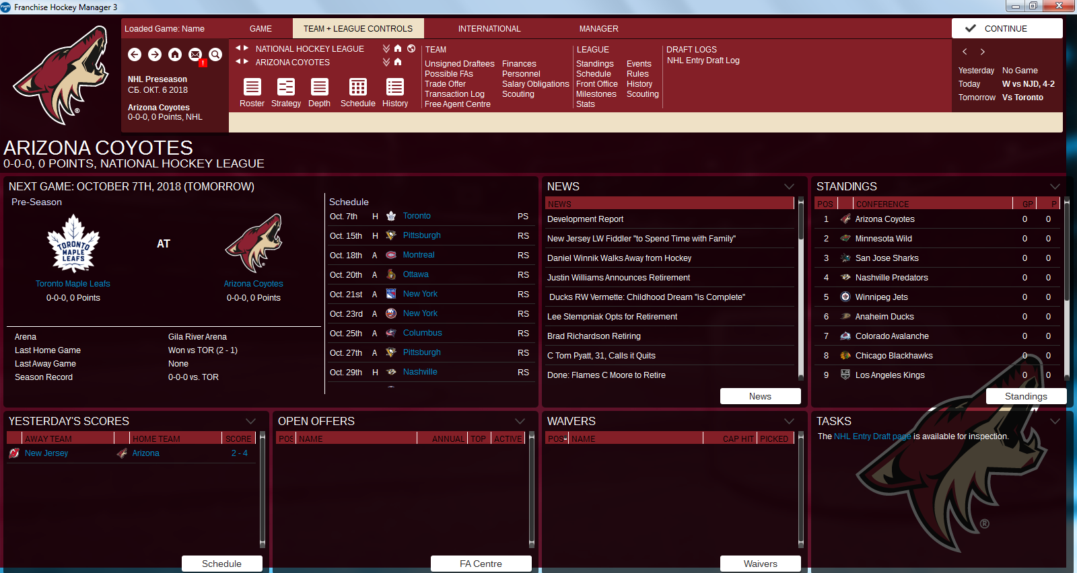
Task: Open NHL Entry Draft Log
Action: click(x=703, y=61)
